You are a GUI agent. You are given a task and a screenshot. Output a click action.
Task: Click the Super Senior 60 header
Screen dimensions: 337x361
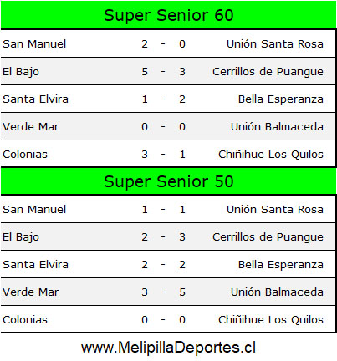coord(169,15)
